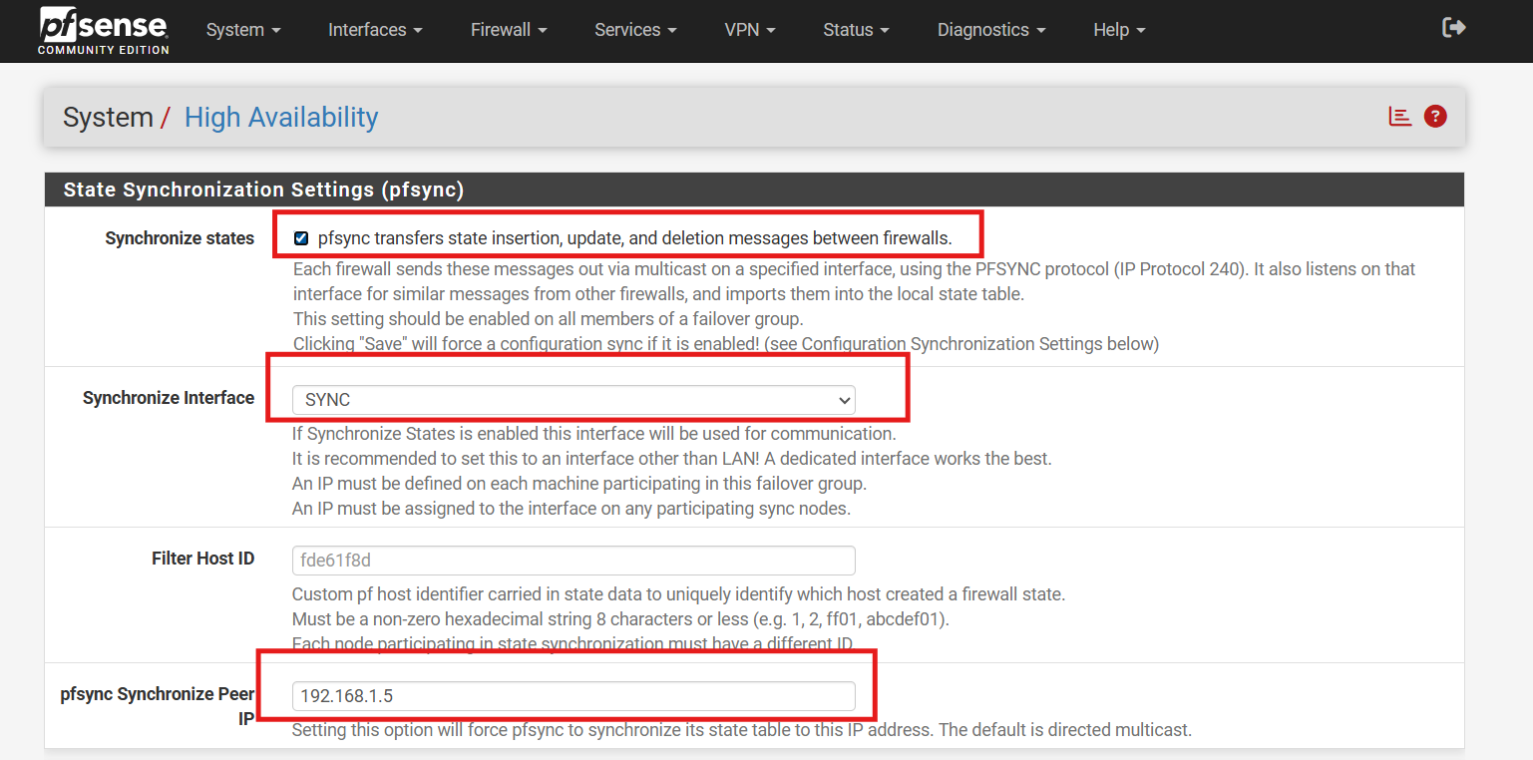This screenshot has height=760, width=1533.
Task: Expand the Interfaces menu
Action: (x=375, y=30)
